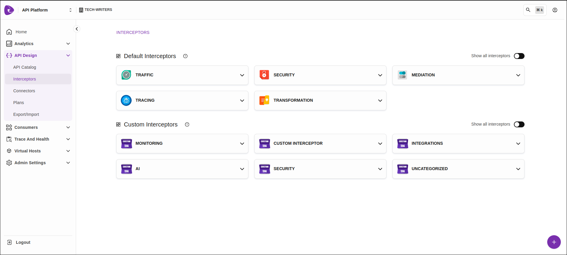This screenshot has height=255, width=567.
Task: Open the search box in header
Action: 528,10
